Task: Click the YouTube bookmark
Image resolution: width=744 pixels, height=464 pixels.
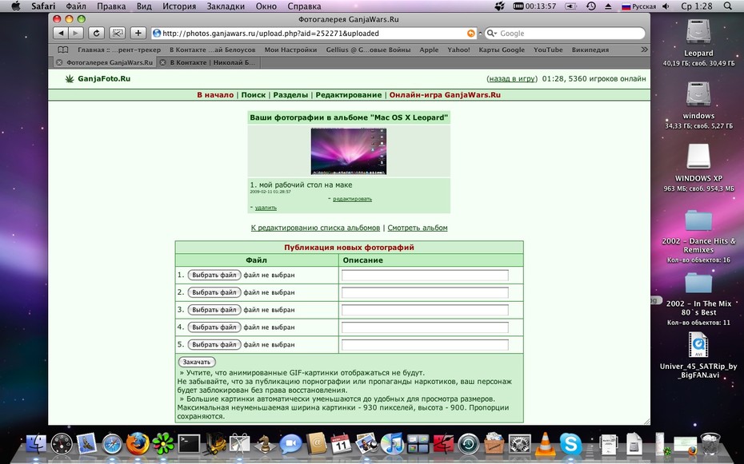Action: (548, 50)
